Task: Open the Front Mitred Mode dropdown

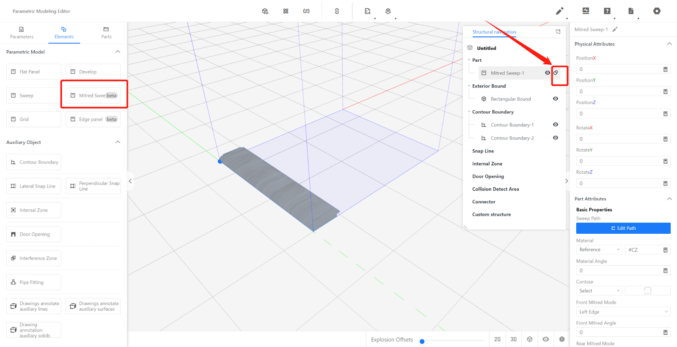Action: tap(623, 312)
